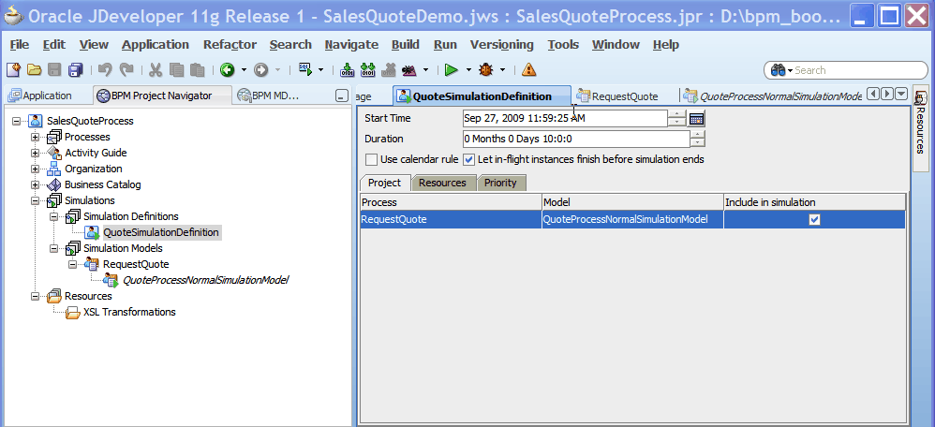Click the Rebuild project icon
Screen dimensions: 935x427
point(368,70)
